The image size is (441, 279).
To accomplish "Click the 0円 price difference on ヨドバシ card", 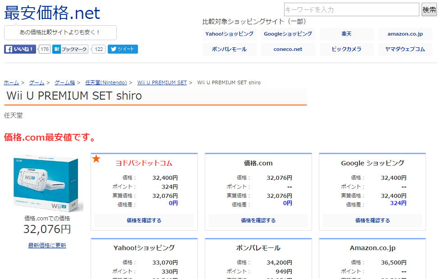I will [173, 203].
